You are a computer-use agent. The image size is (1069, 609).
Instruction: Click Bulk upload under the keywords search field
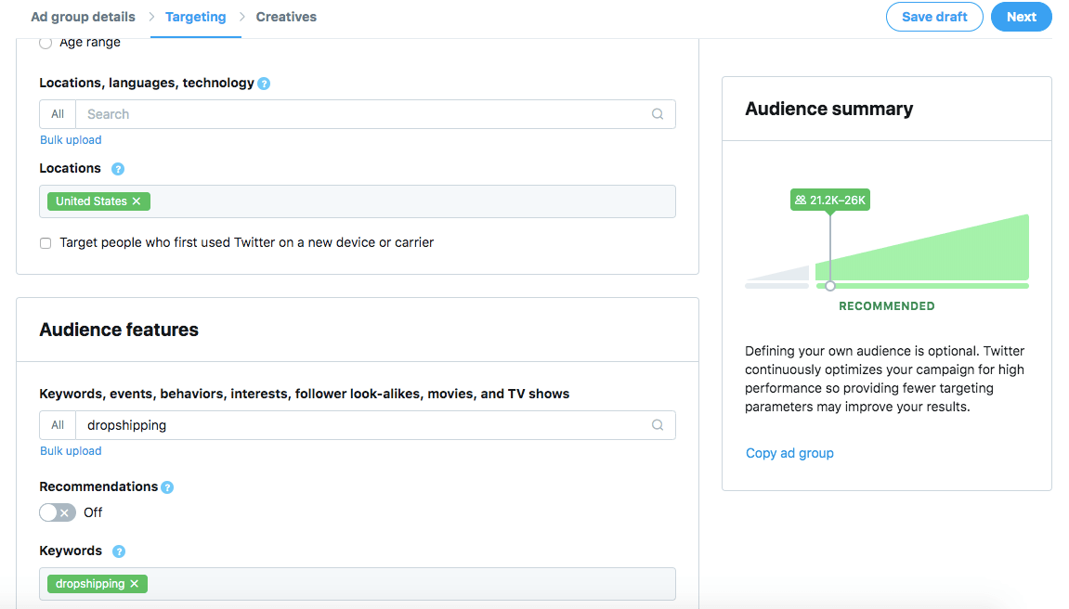[71, 450]
